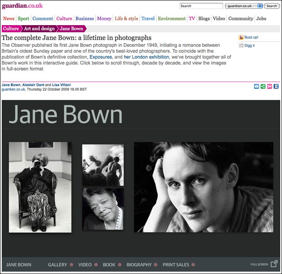Viewport: 282px width, 274px height.
Task: Click the Art and design breadcrumb
Action: [x=39, y=29]
